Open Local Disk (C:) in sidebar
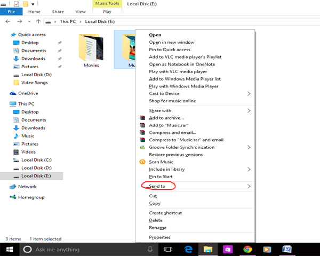Viewport: 320px width, 256px height. click(x=36, y=160)
